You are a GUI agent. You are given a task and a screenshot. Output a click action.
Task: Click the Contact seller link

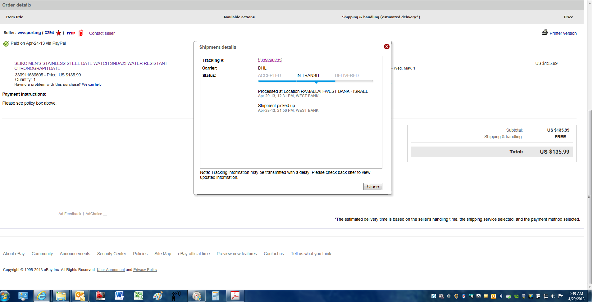click(x=102, y=33)
